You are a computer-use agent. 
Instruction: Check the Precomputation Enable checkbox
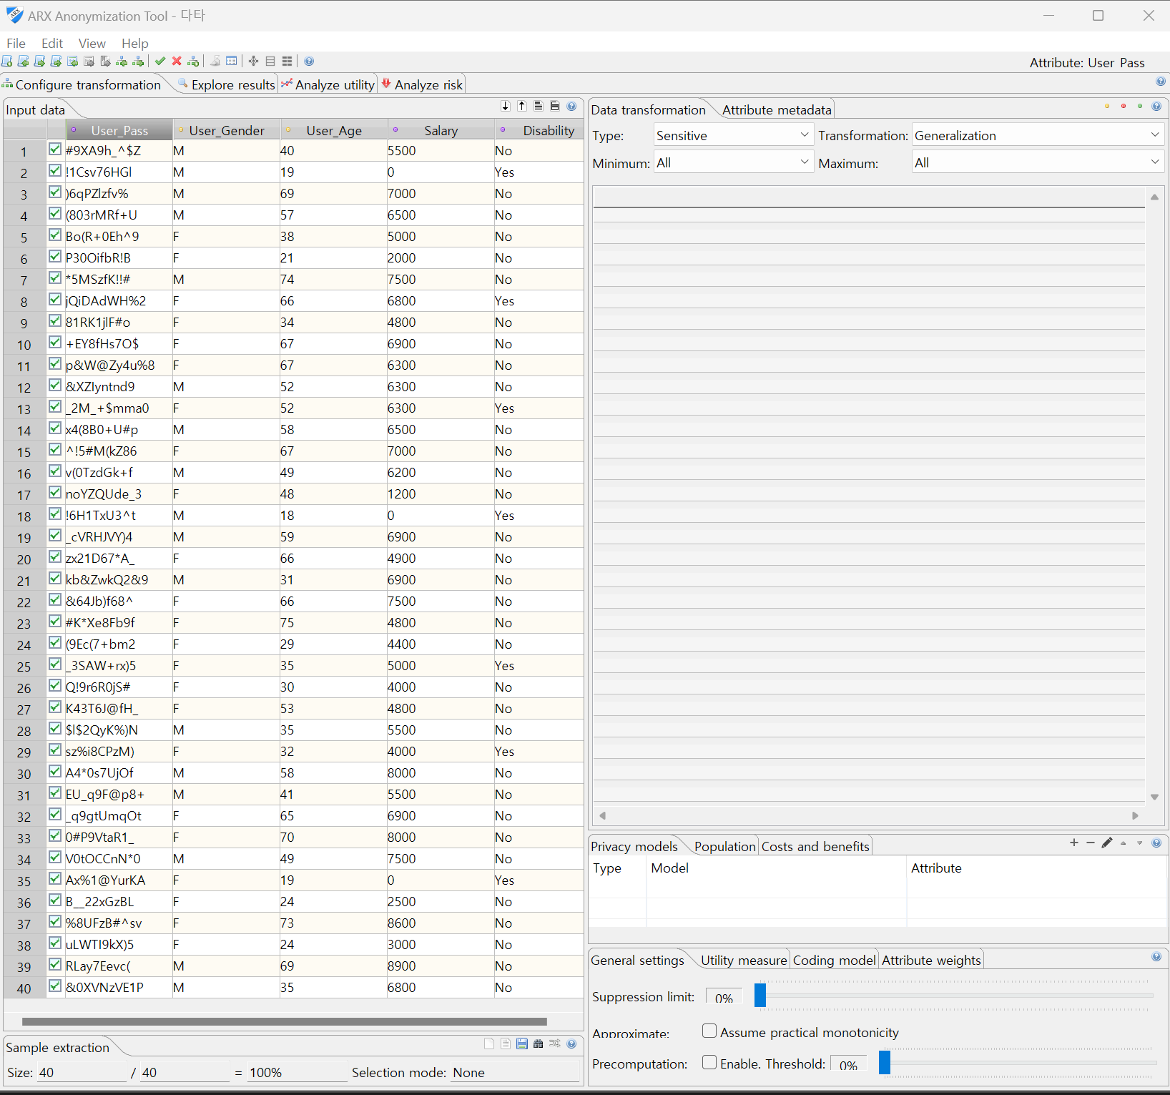[x=709, y=1063]
